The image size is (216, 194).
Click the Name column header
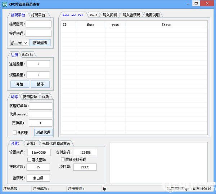point(90,25)
